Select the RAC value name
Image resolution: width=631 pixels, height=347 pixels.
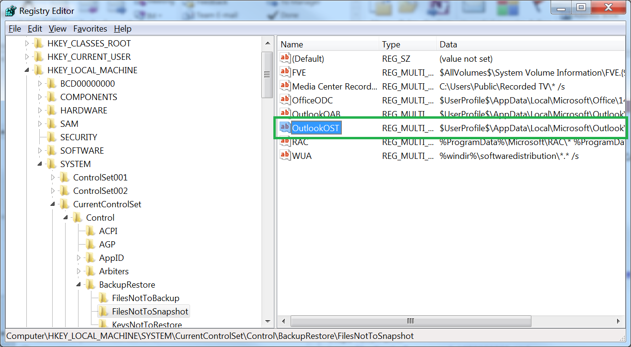click(300, 142)
